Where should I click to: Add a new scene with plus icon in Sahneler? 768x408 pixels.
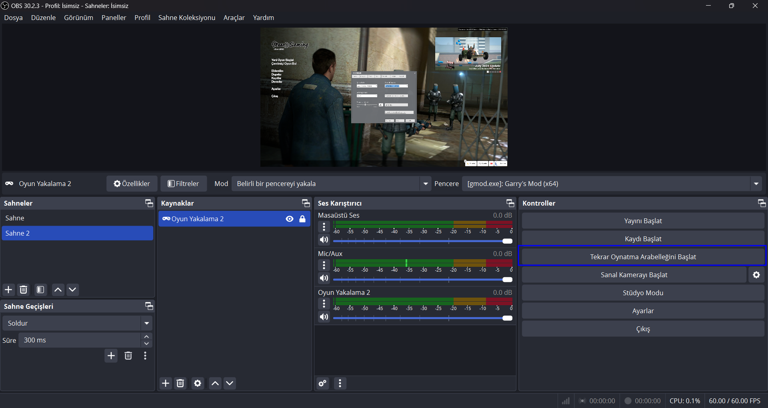click(8, 290)
